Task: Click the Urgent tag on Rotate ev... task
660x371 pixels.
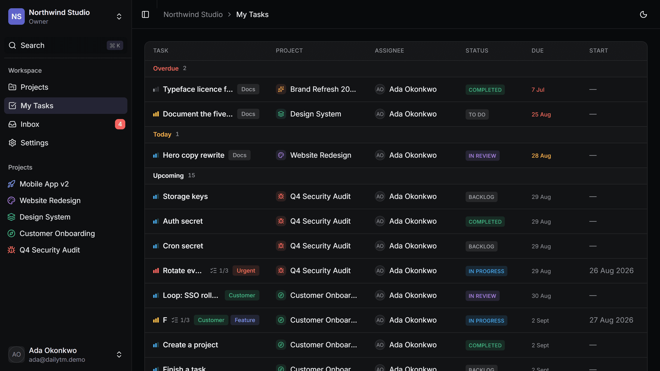Action: click(246, 271)
